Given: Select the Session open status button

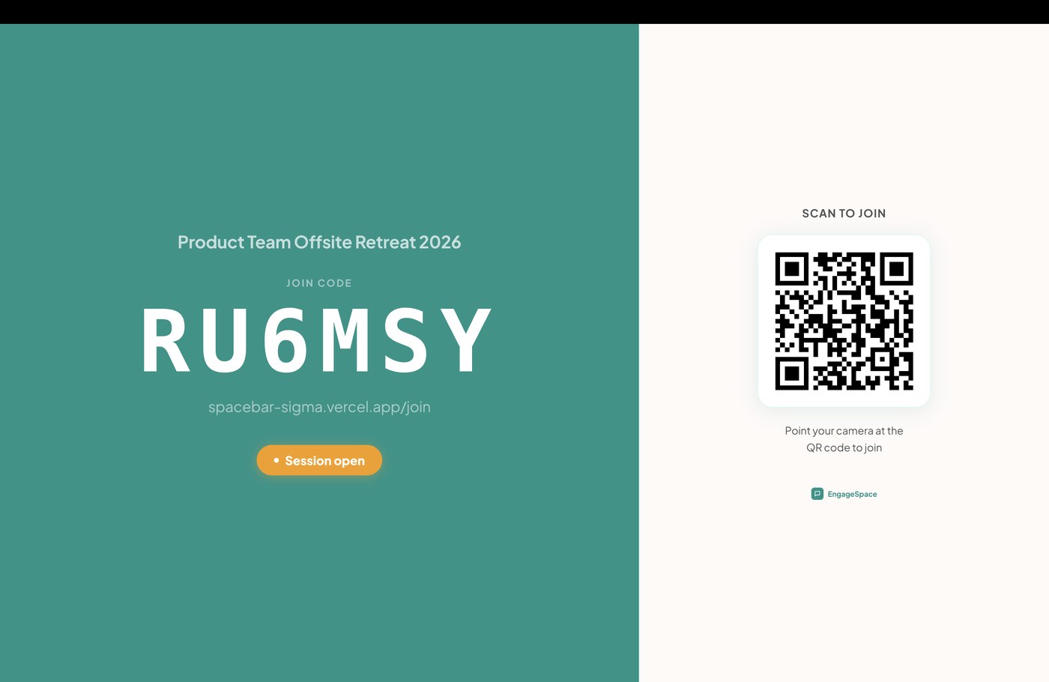Looking at the screenshot, I should pyautogui.click(x=319, y=460).
